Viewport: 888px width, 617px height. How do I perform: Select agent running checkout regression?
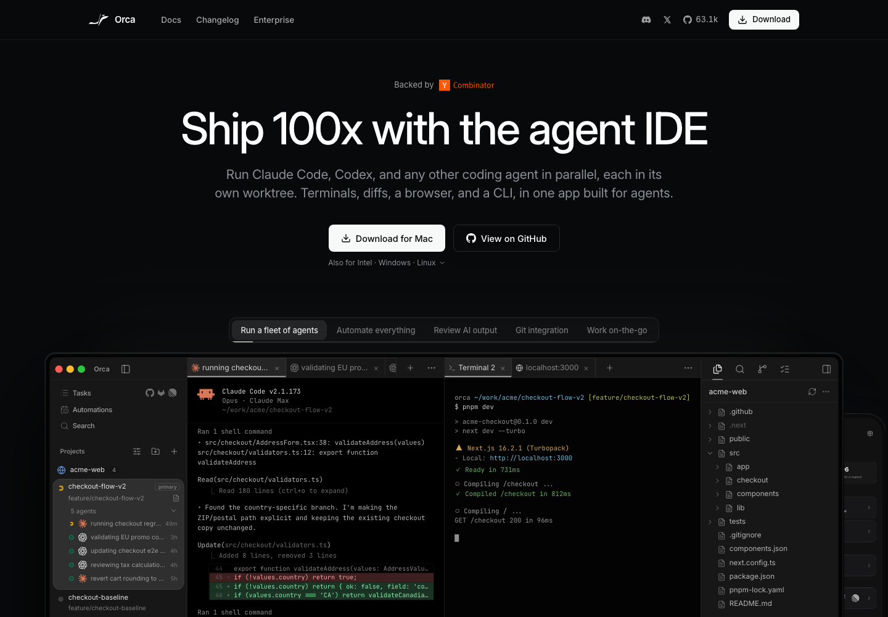(x=123, y=524)
